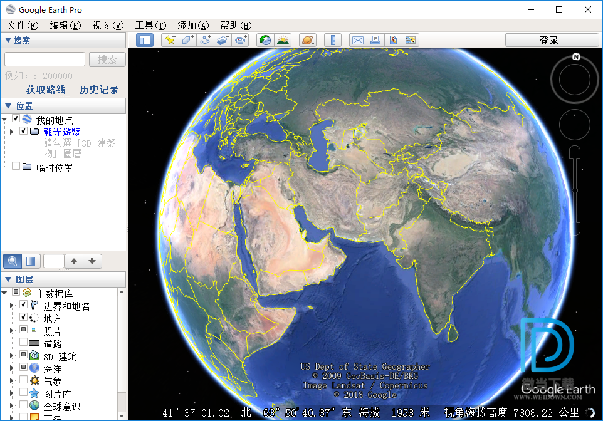Toggle 主数据库 checkbox
This screenshot has height=421, width=603.
coord(16,292)
